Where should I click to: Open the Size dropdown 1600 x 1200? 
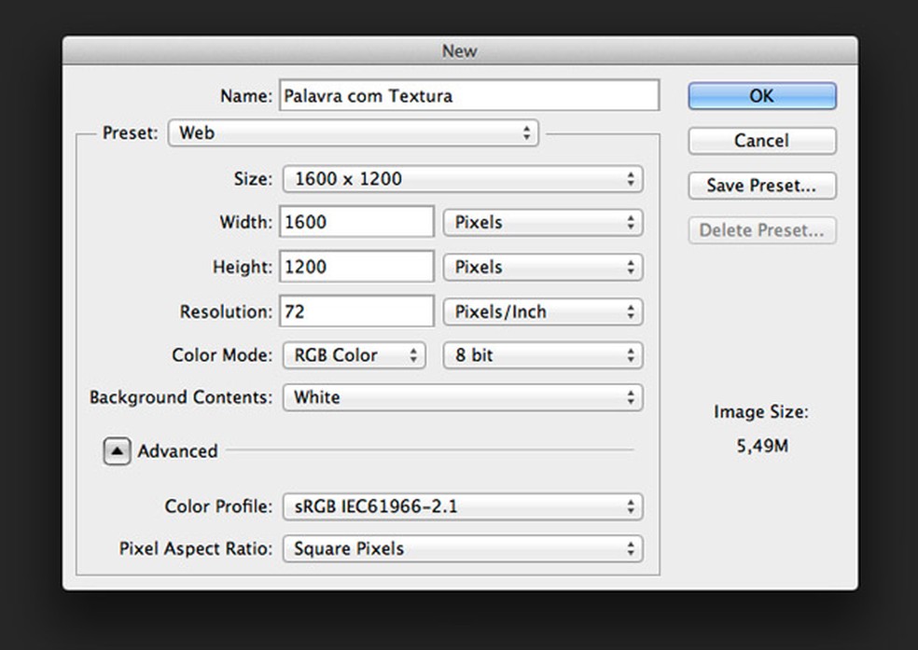[x=463, y=178]
